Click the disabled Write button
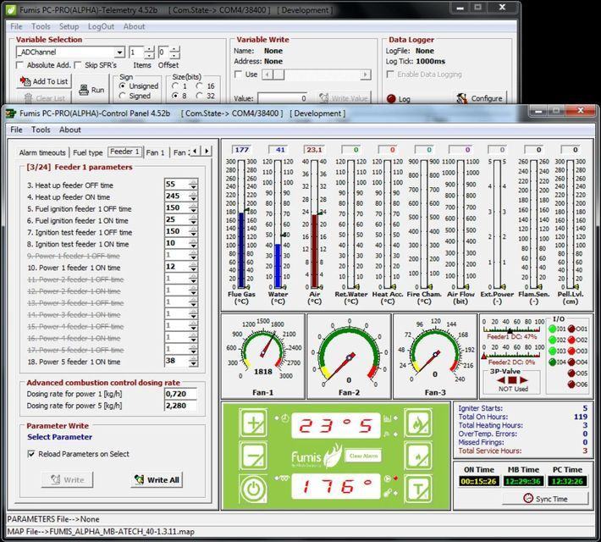601x542 pixels. (67, 480)
